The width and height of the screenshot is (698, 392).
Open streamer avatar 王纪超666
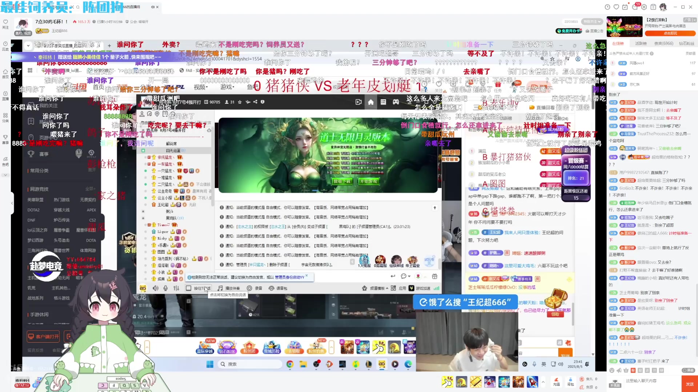click(x=23, y=26)
